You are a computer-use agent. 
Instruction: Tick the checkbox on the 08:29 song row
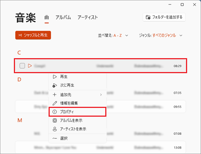(22, 66)
